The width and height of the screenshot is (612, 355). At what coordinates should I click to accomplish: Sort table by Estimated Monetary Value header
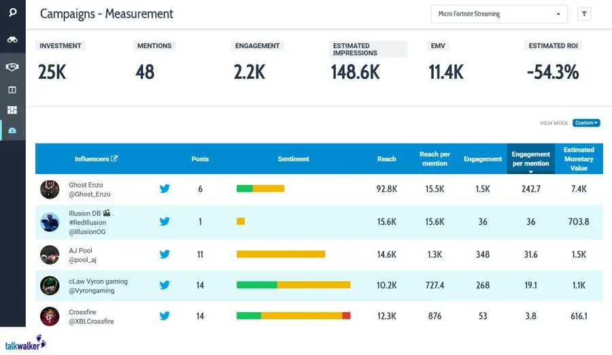[x=579, y=159]
